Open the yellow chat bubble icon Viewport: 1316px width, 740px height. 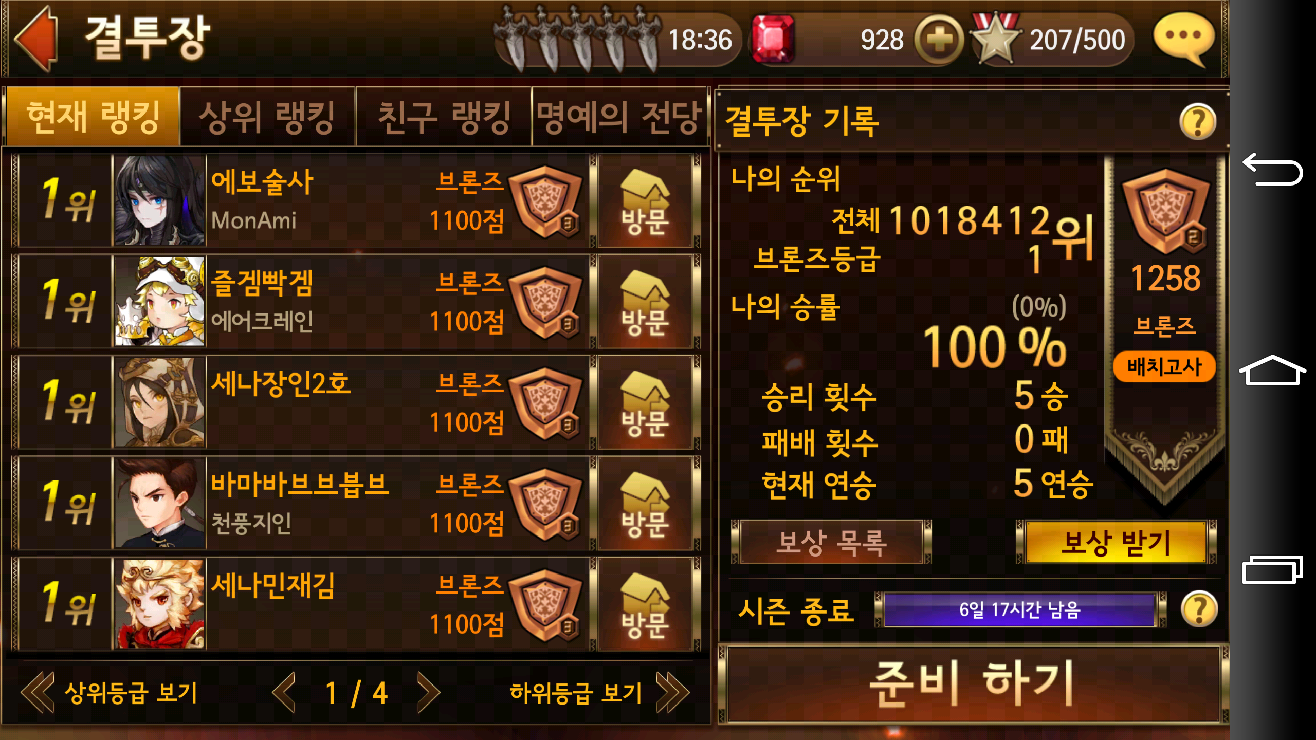pos(1184,40)
